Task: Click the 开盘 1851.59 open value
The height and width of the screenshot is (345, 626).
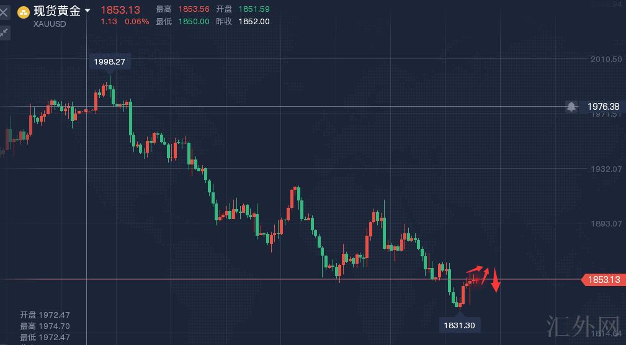Action: 254,9
